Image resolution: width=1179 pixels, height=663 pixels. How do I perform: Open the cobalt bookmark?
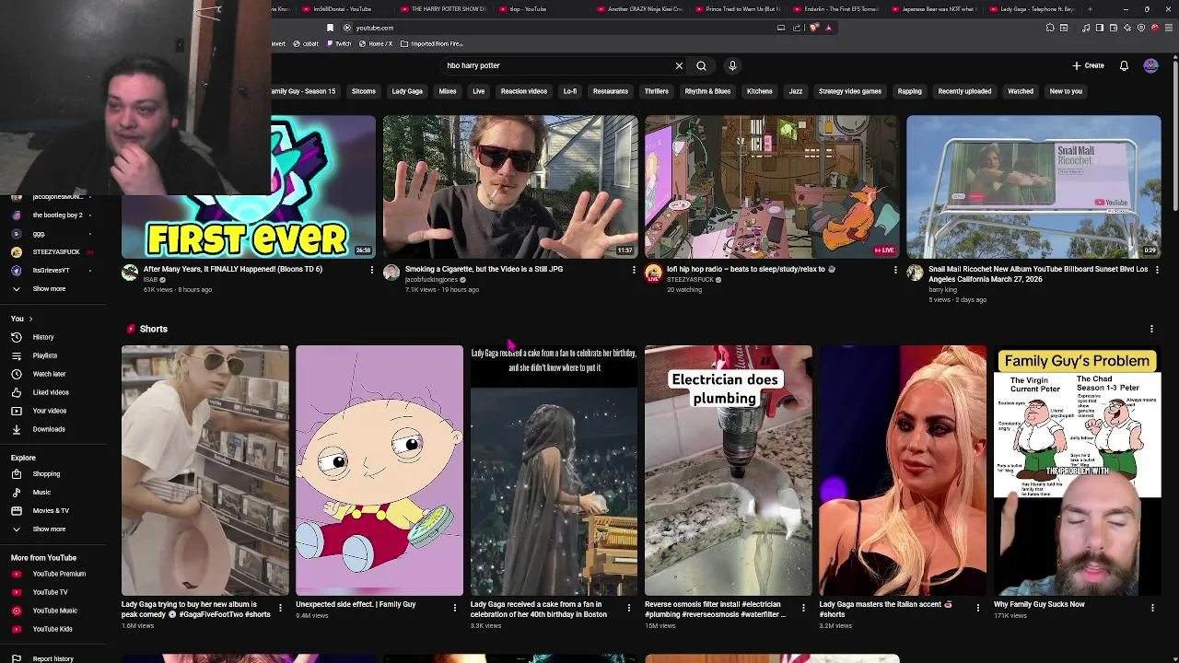[x=308, y=43]
